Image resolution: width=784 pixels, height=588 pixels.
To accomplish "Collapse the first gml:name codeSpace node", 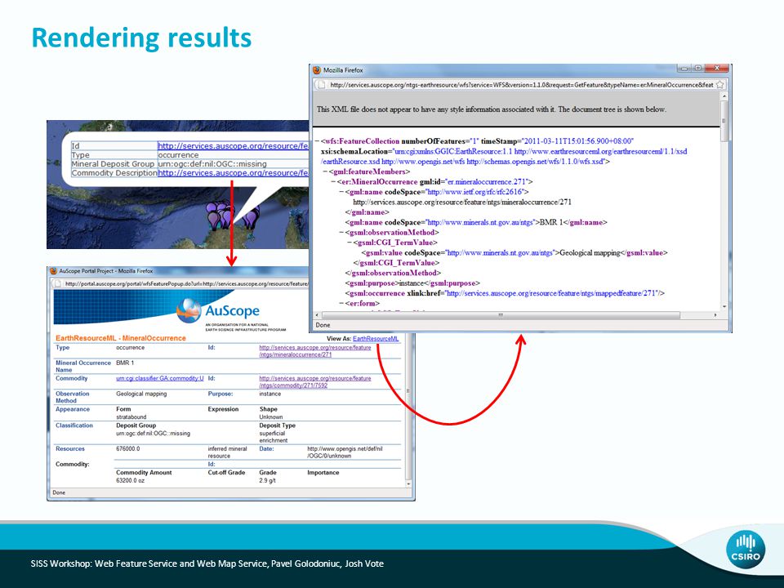I will pos(341,192).
